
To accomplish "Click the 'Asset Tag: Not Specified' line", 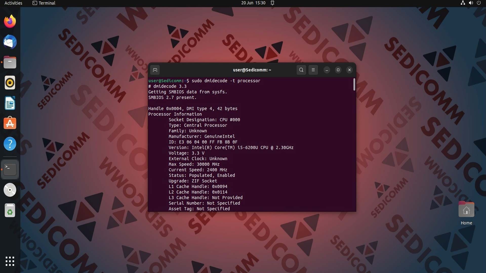I will tap(199, 209).
